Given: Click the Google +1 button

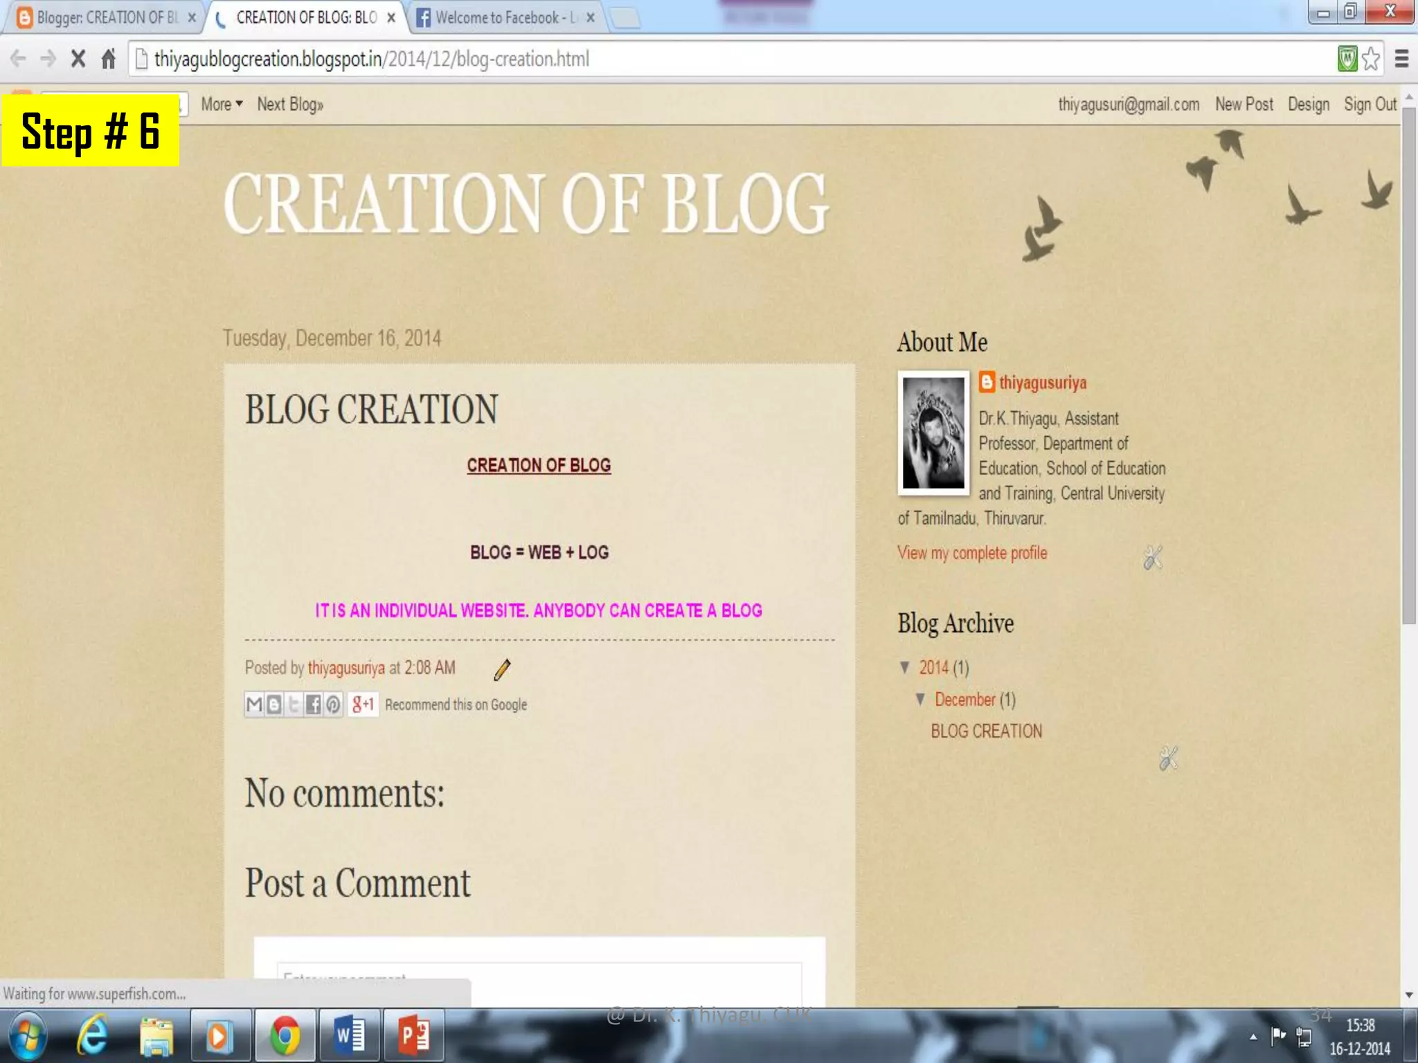Looking at the screenshot, I should coord(362,705).
